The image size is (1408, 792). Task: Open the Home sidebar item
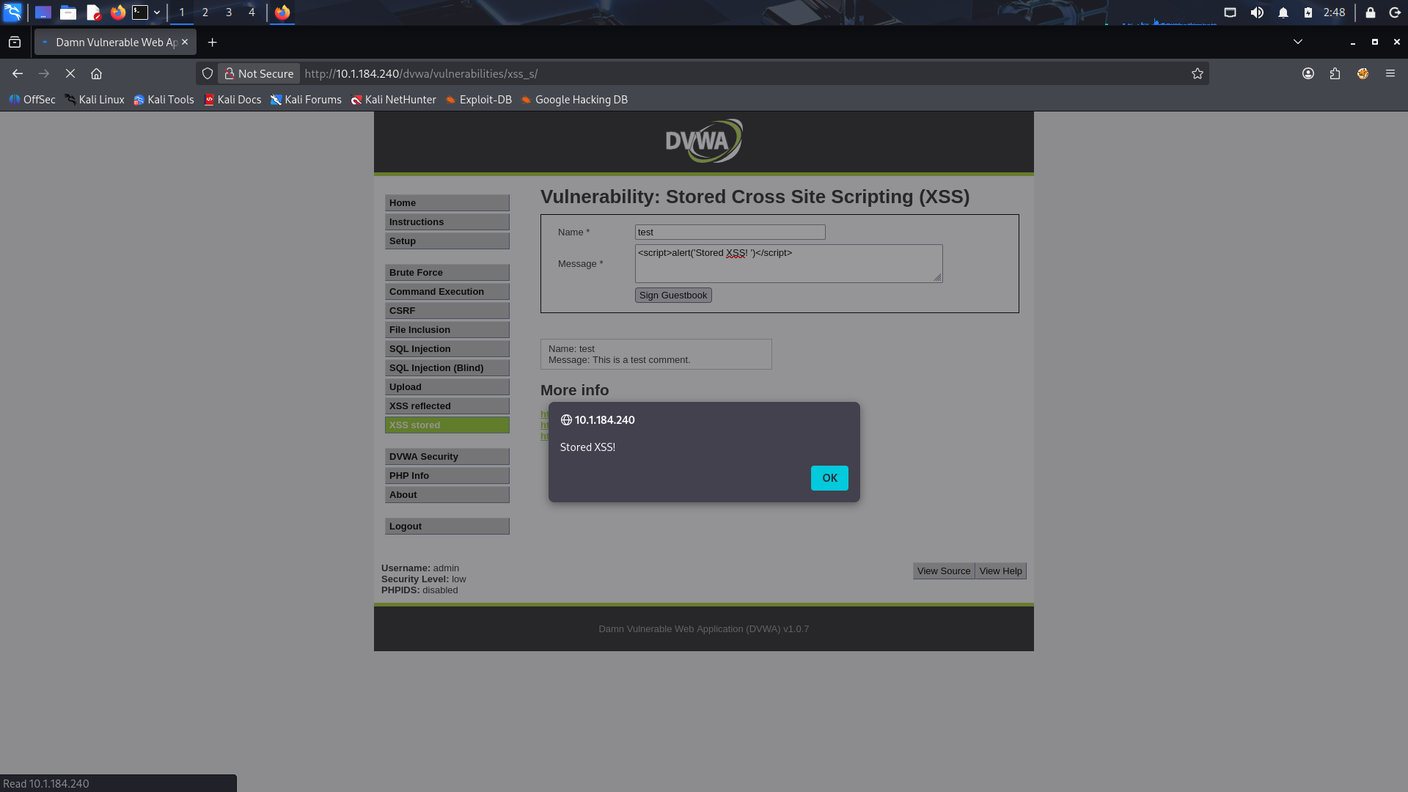[x=447, y=203]
